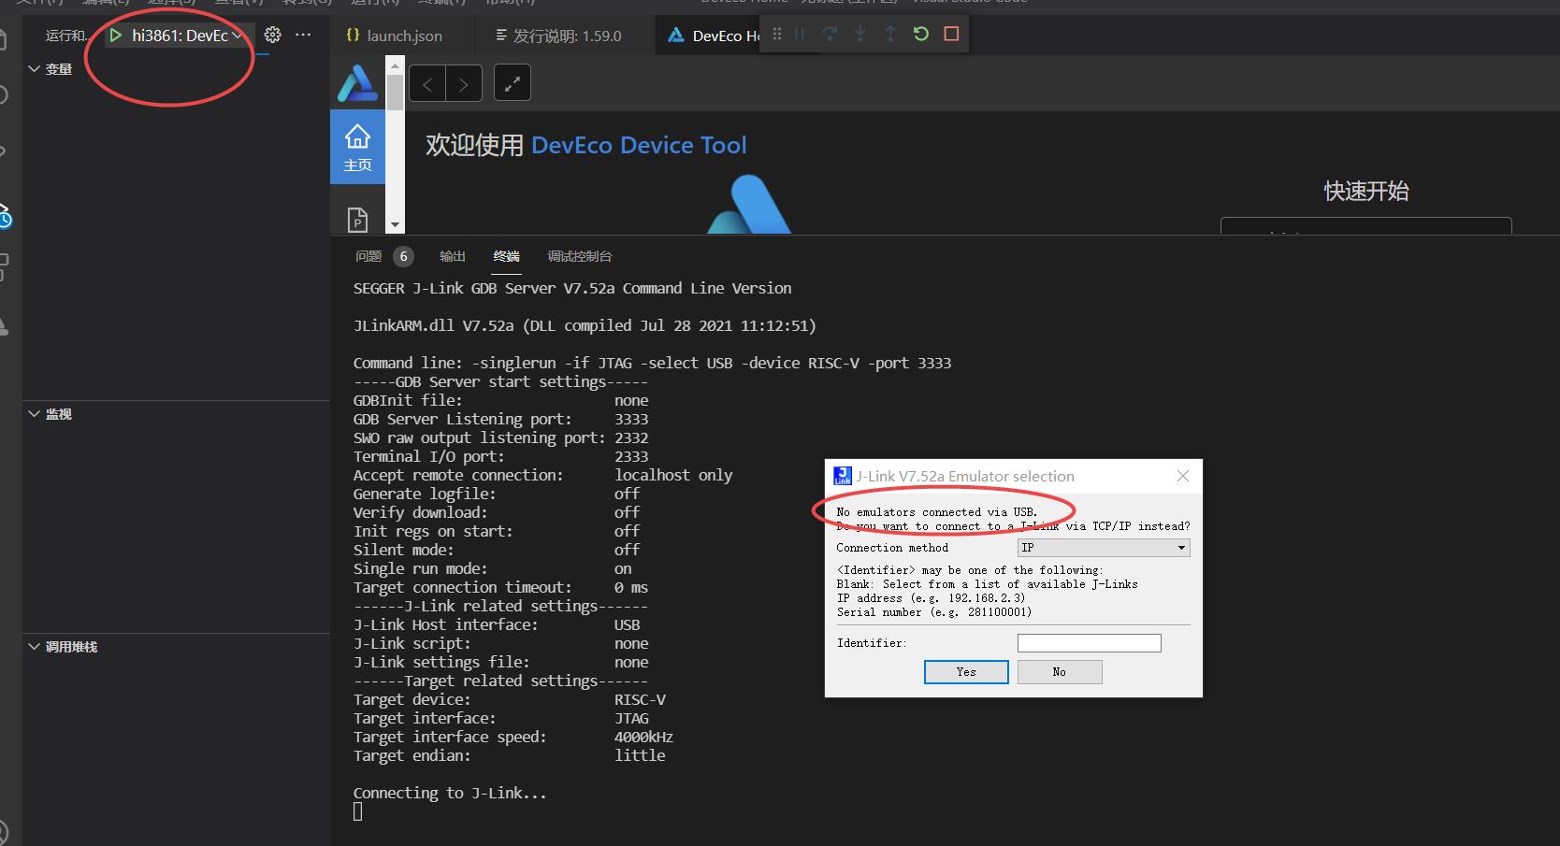
Task: Open the Run and Debug activity icon
Action: [x=5, y=217]
